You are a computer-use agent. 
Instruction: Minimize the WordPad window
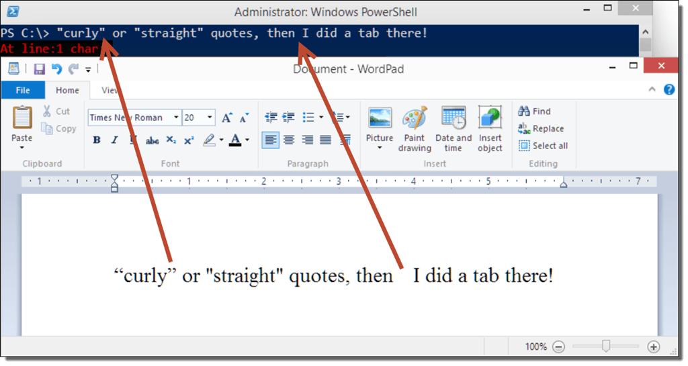click(613, 66)
